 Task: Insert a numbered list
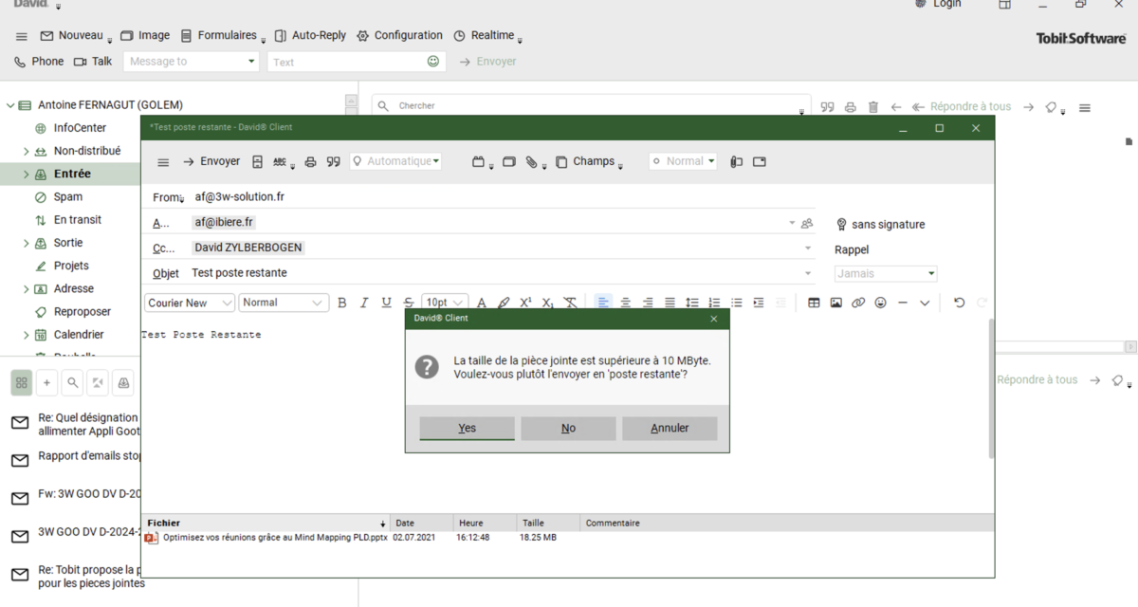pyautogui.click(x=714, y=303)
